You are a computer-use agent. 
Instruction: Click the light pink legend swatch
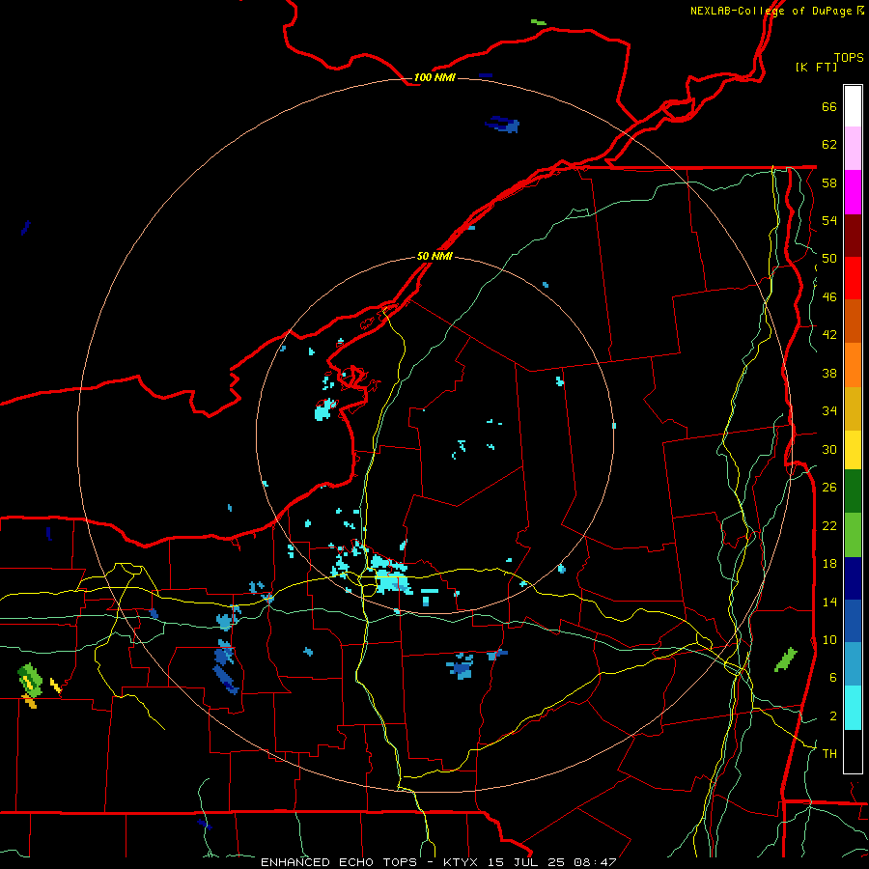click(853, 149)
